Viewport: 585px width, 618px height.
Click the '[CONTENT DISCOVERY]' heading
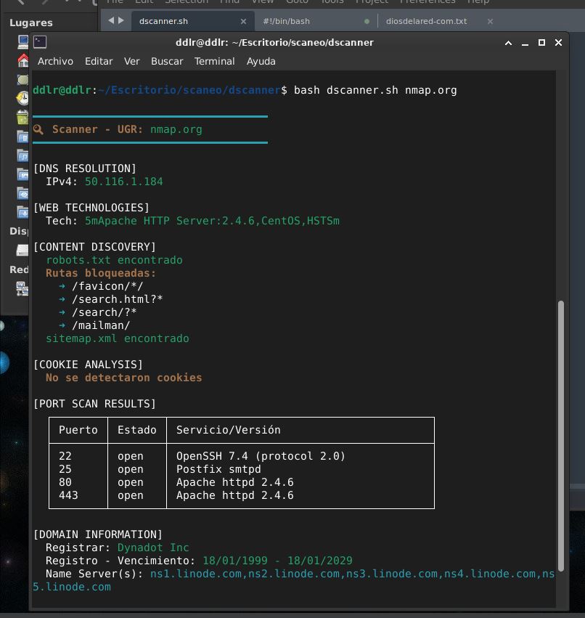tap(94, 247)
